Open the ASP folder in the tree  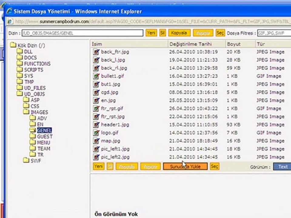pos(35,100)
